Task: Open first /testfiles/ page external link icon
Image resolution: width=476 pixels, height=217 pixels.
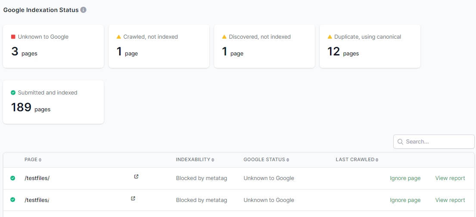Action: (x=136, y=177)
